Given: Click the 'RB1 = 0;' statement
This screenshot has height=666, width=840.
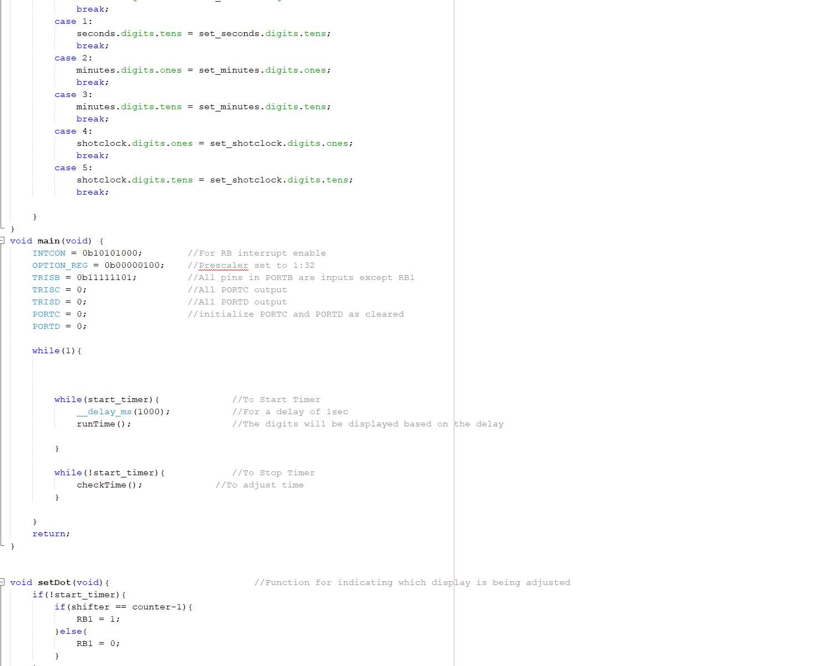Looking at the screenshot, I should coord(98,644).
